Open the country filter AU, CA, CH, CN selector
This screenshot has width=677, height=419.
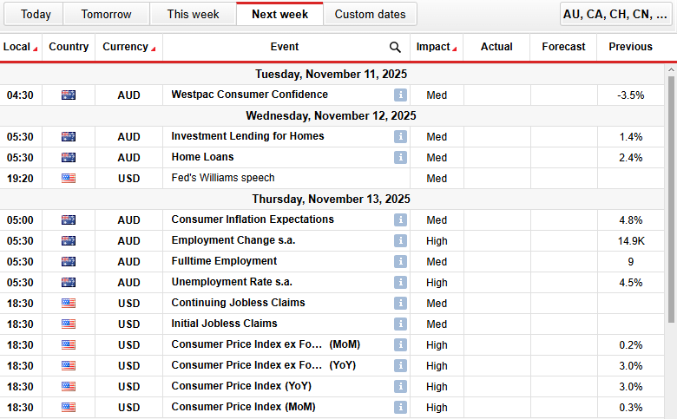click(615, 15)
